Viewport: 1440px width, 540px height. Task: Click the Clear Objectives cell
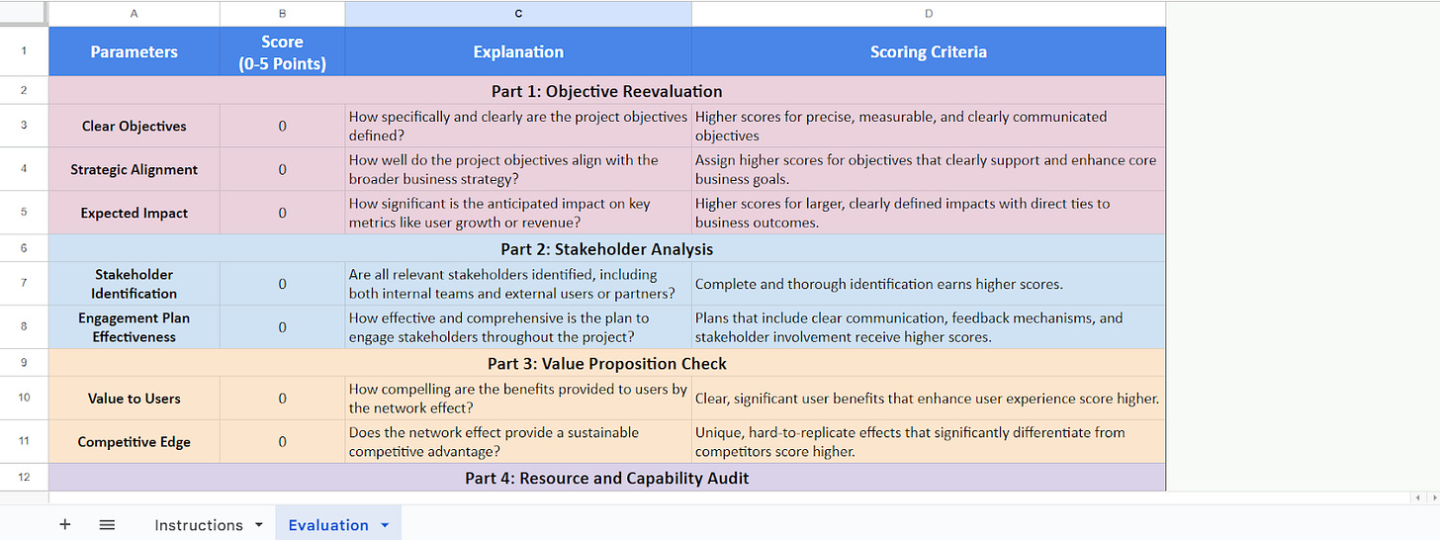[x=135, y=126]
